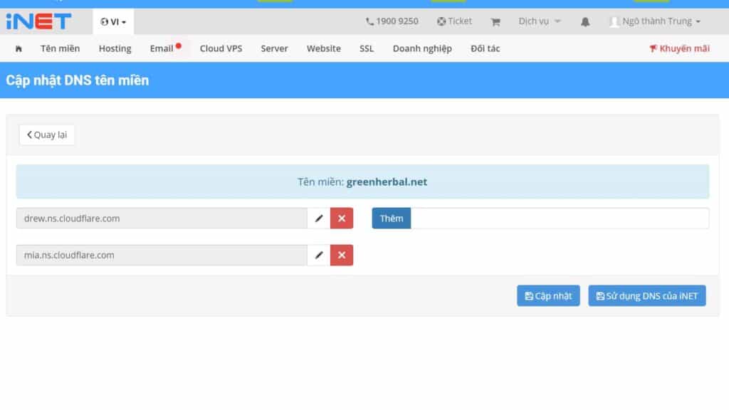The width and height of the screenshot is (729, 410).
Task: Go back with Quay lại button
Action: pyautogui.click(x=47, y=135)
